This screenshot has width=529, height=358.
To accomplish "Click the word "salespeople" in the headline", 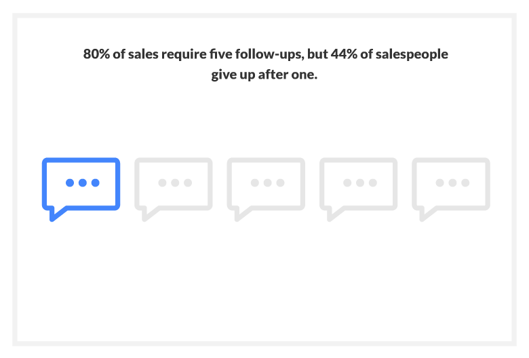I will pos(412,54).
